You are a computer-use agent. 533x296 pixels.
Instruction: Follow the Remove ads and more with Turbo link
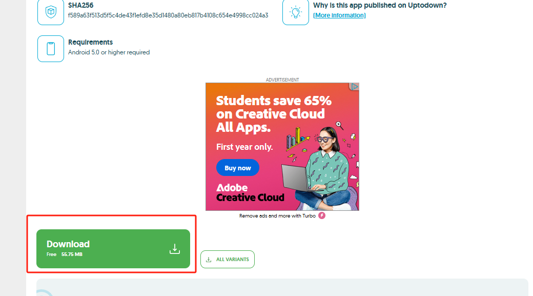277,216
